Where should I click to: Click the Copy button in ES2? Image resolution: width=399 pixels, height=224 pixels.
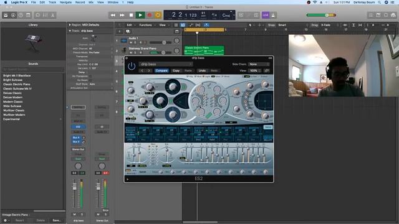(176, 70)
